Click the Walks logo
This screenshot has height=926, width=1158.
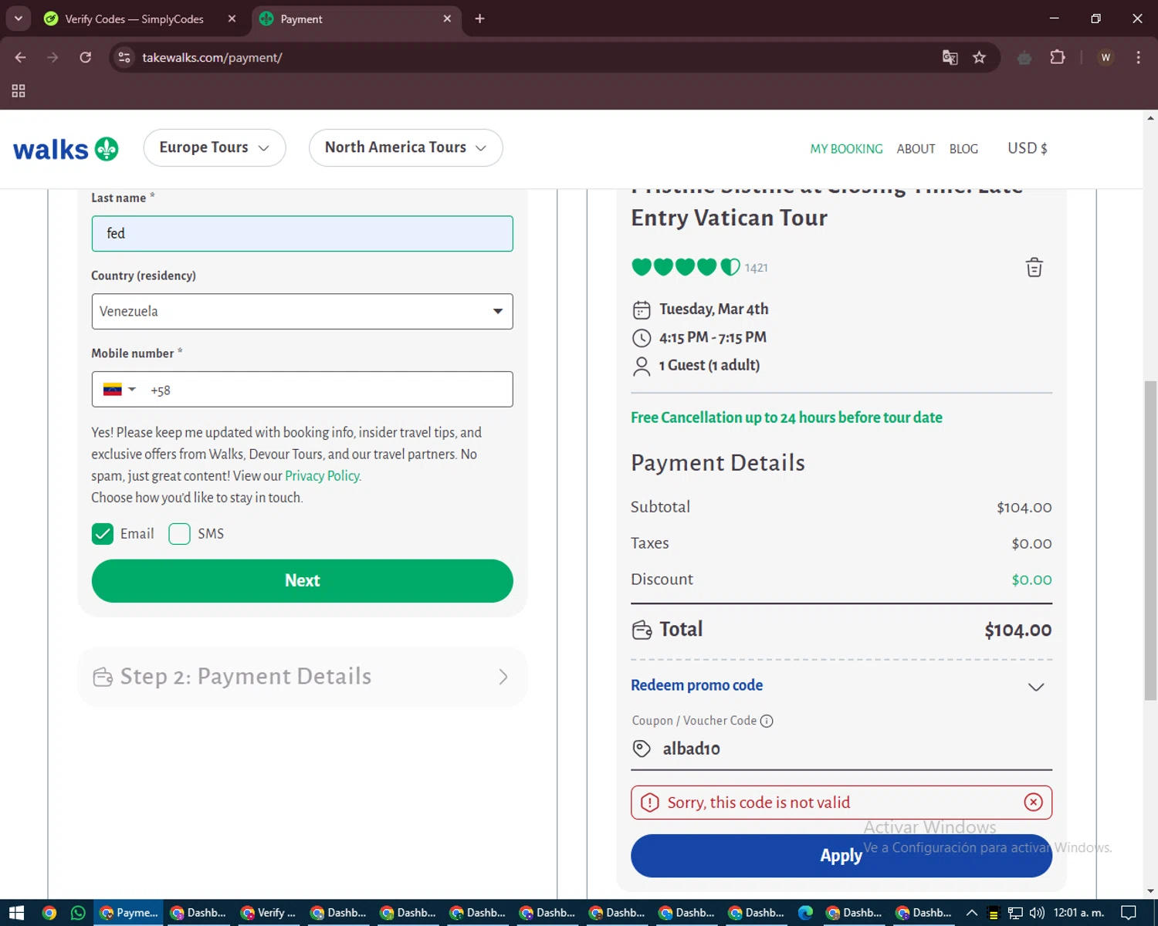tap(66, 149)
